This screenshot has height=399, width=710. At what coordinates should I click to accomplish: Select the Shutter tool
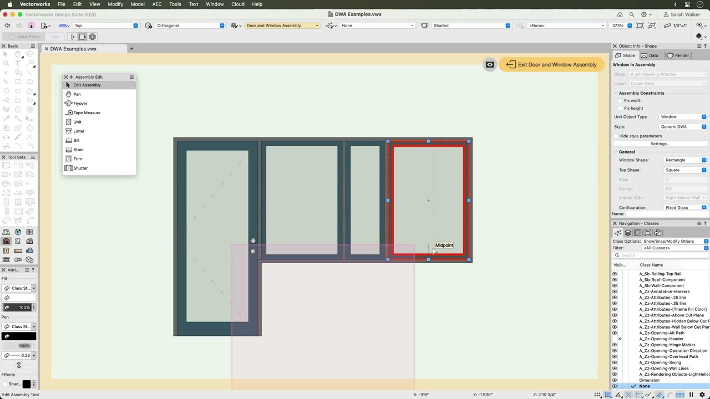[x=99, y=168]
